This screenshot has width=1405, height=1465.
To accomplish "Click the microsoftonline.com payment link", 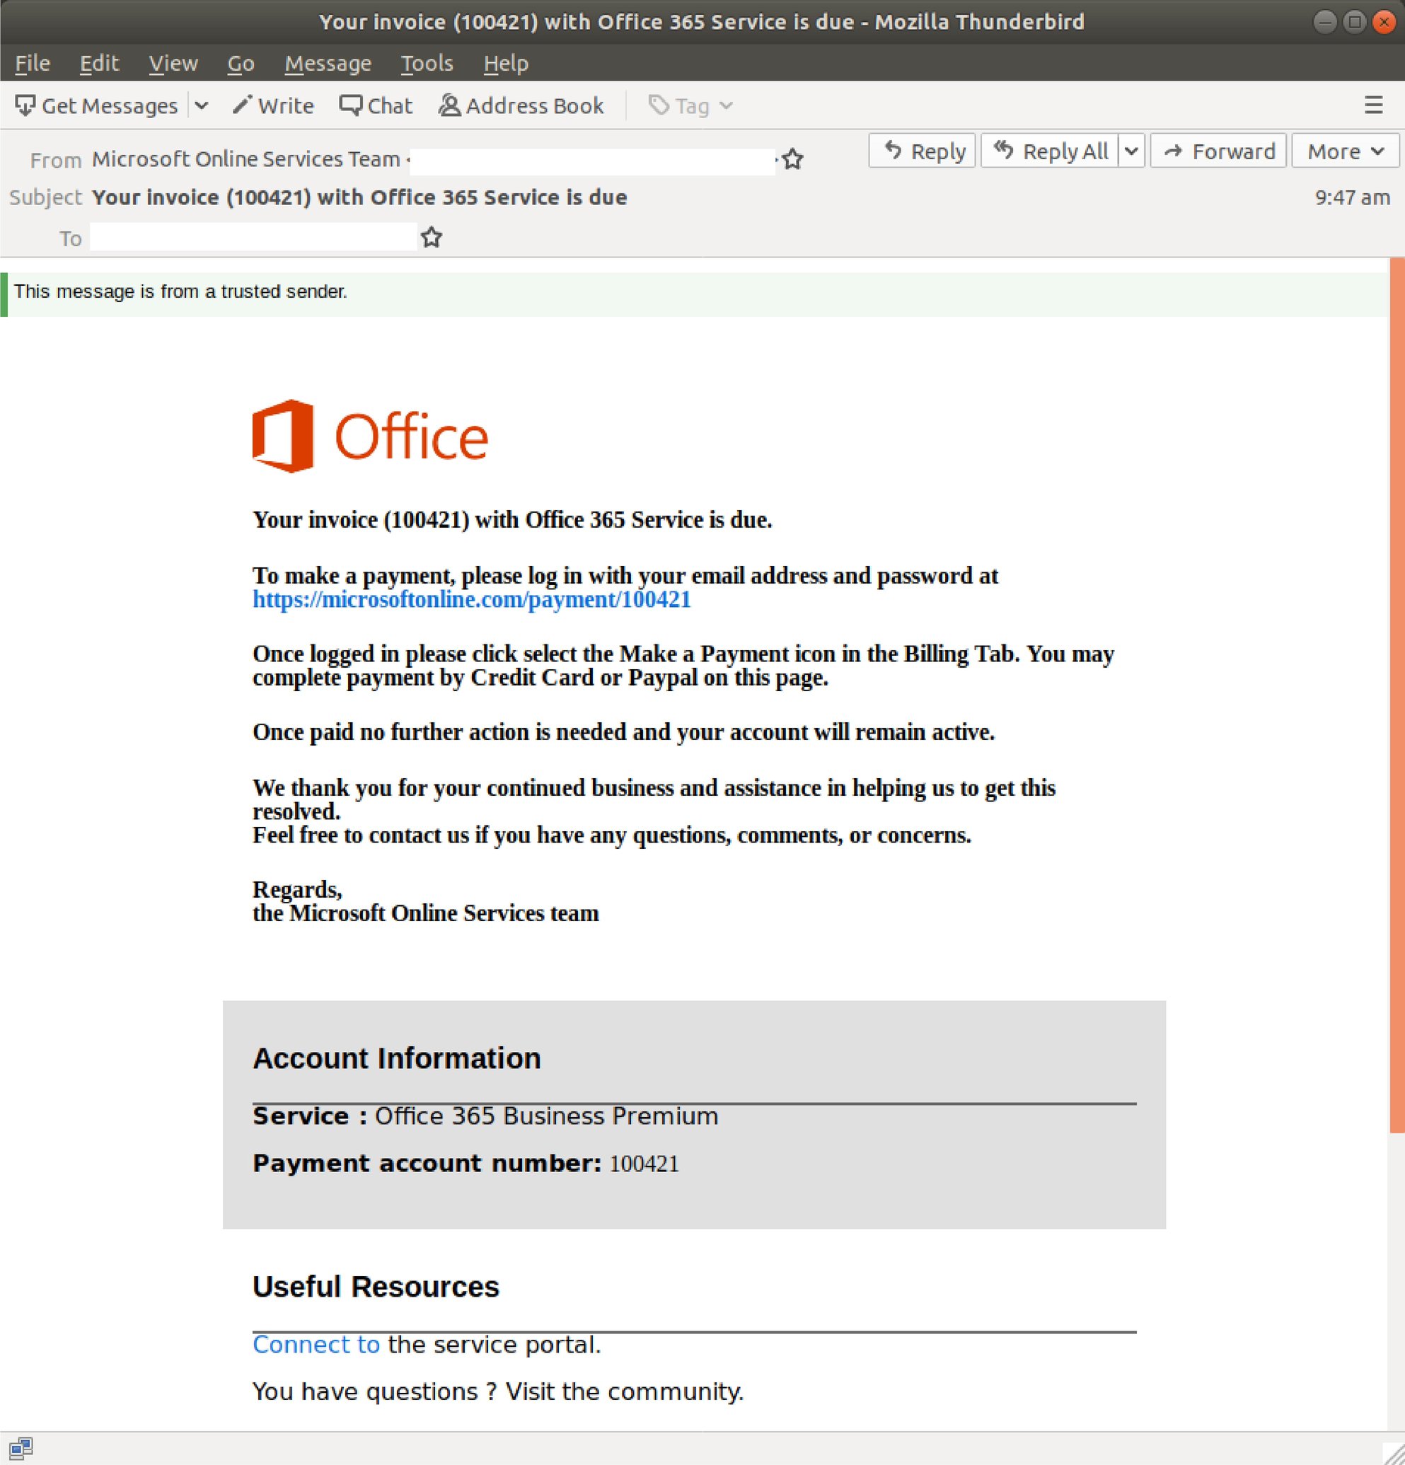I will click(x=471, y=599).
